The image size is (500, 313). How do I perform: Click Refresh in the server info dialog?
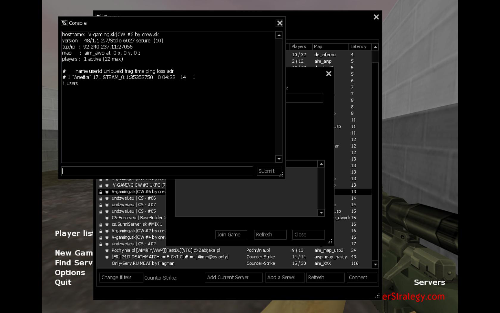[270, 235]
